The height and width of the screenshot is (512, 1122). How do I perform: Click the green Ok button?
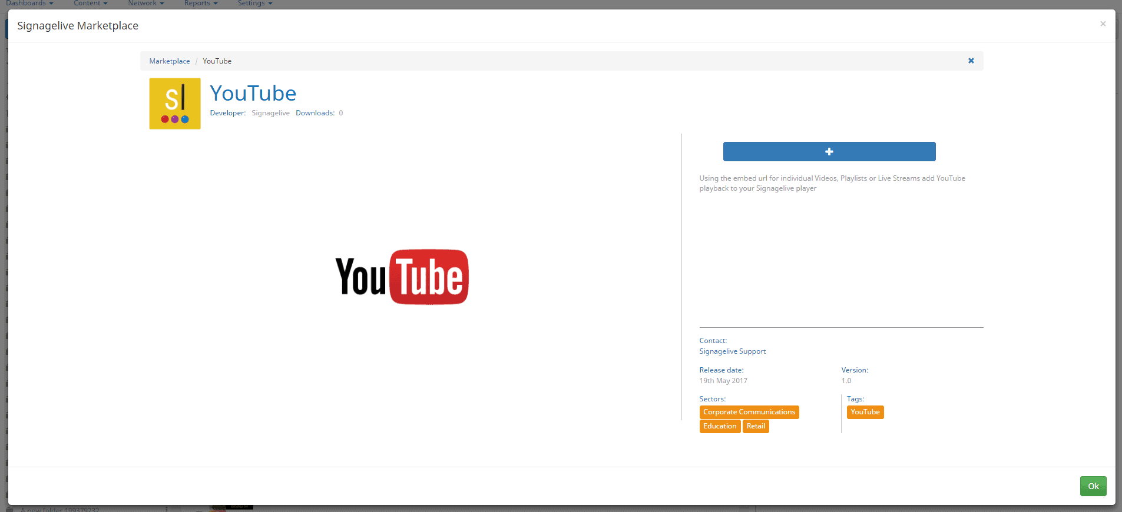(x=1093, y=486)
